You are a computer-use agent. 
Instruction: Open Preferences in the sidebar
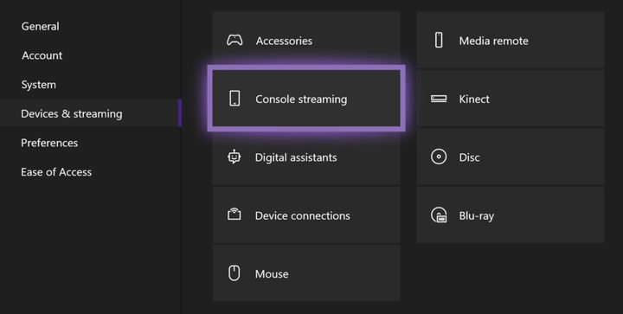[49, 143]
